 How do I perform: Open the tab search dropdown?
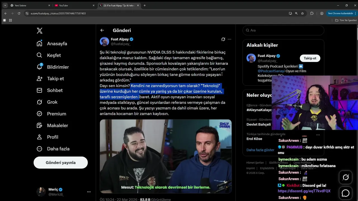coord(5,5)
